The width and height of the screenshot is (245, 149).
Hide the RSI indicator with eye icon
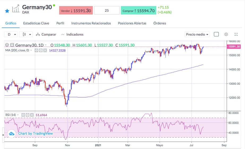click(23, 115)
